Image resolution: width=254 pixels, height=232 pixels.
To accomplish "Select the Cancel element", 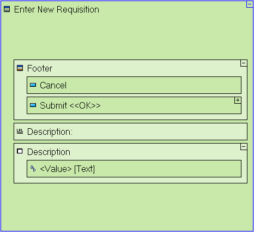I will click(x=134, y=85).
